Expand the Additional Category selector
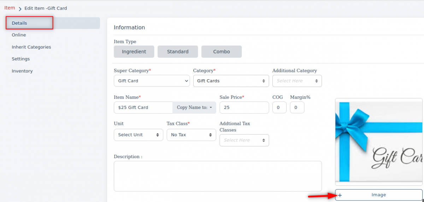424x202 pixels. click(297, 81)
